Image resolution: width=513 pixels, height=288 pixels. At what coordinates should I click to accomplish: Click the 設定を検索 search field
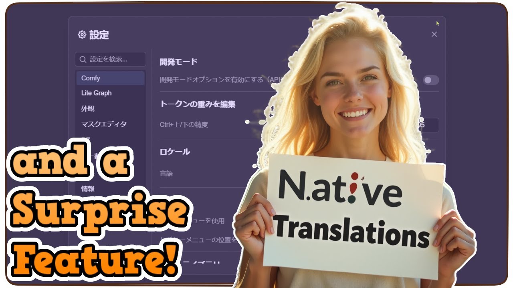click(x=110, y=59)
